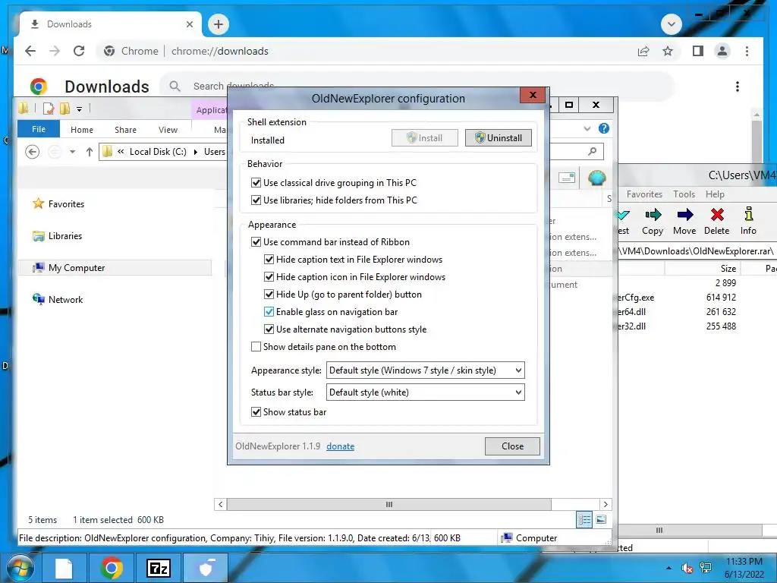The image size is (777, 583).
Task: Open Chrome tab search chevron
Action: (x=672, y=24)
